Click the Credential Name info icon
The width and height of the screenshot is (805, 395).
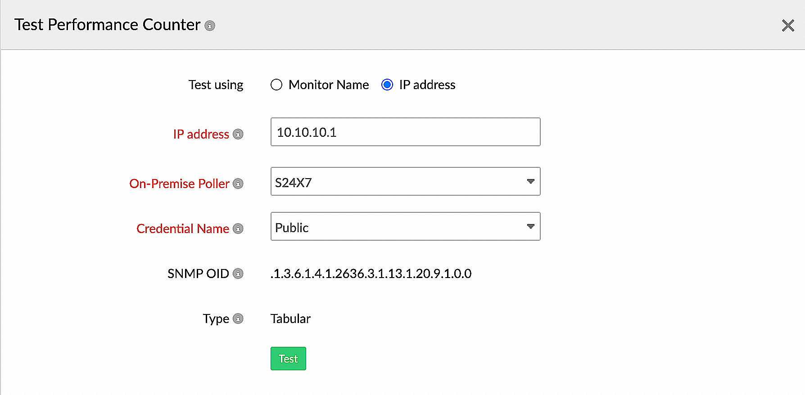click(x=238, y=229)
